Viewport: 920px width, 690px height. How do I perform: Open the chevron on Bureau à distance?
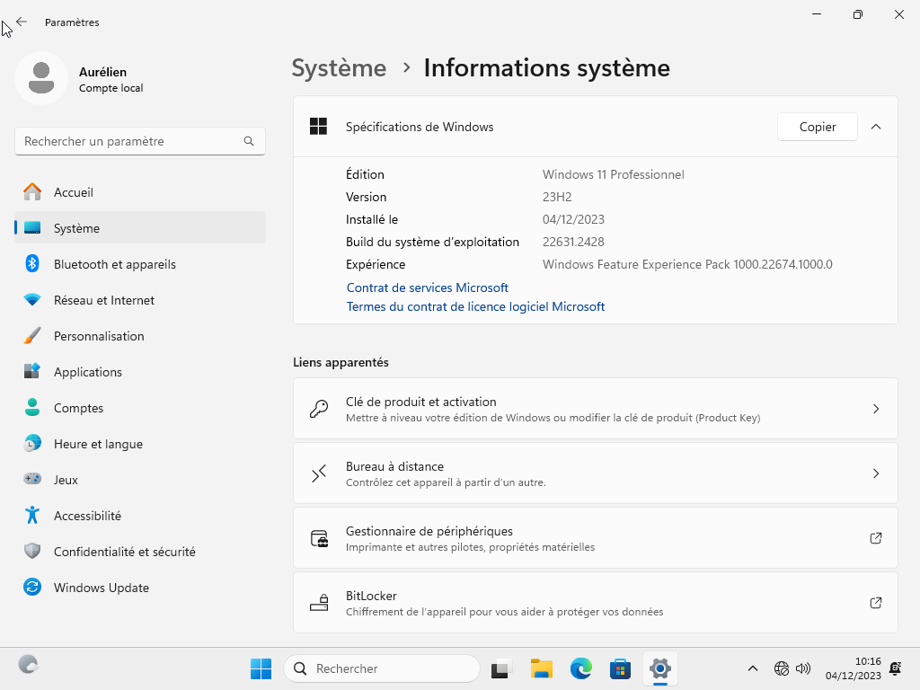(x=876, y=473)
